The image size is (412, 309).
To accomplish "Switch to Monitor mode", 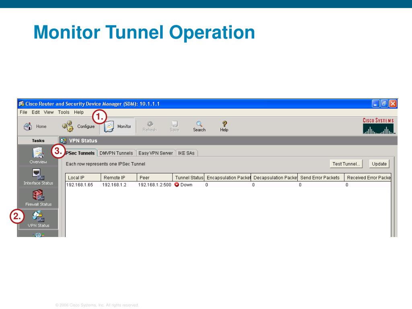I will 117,126.
